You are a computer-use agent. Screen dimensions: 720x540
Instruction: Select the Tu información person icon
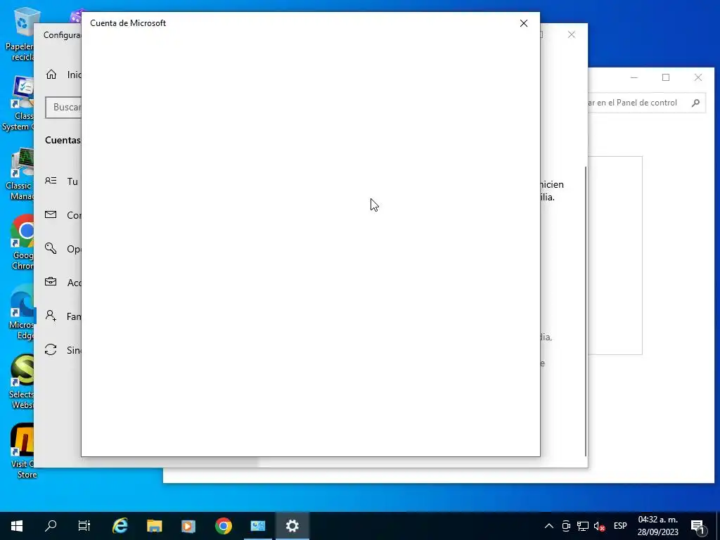coord(51,181)
